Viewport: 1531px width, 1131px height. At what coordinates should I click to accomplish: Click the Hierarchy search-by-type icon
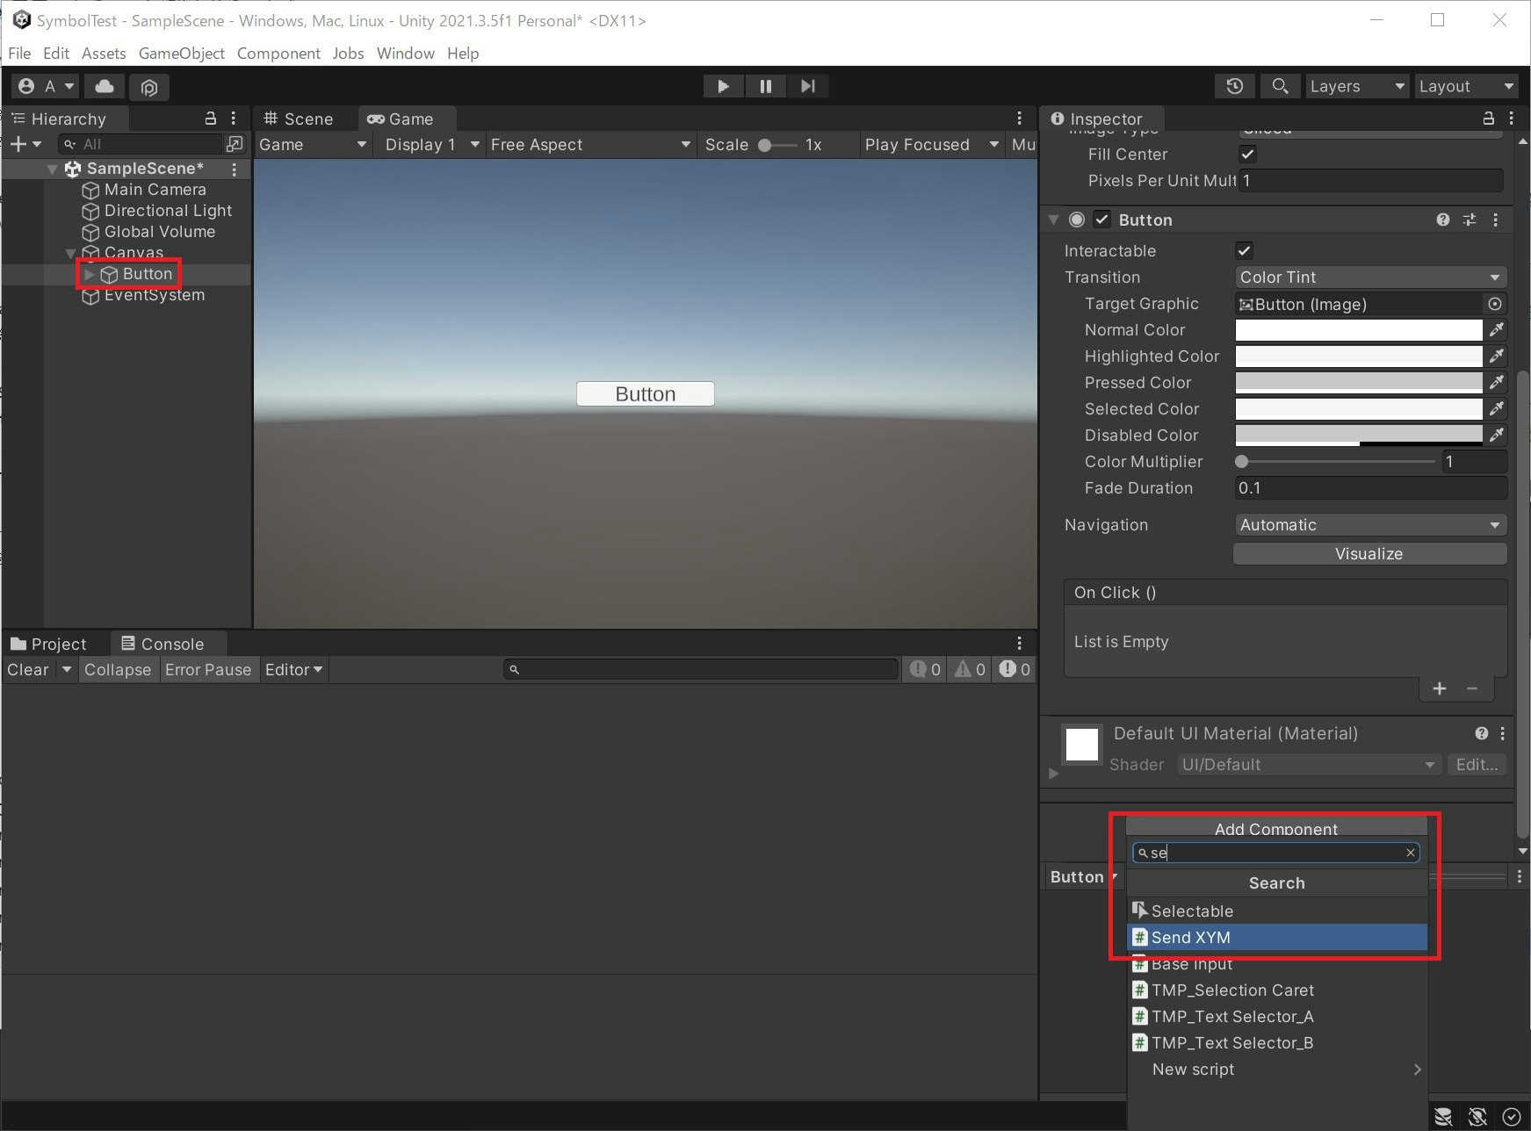(x=235, y=143)
